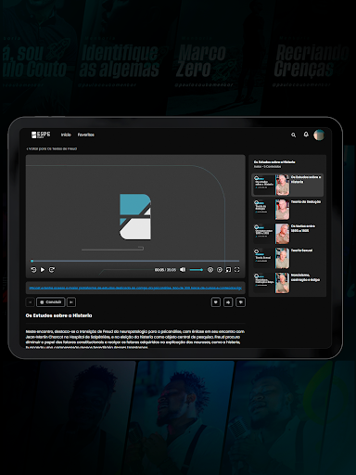The width and height of the screenshot is (356, 475).
Task: Click the blue promotional link under video
Action: [x=135, y=288]
